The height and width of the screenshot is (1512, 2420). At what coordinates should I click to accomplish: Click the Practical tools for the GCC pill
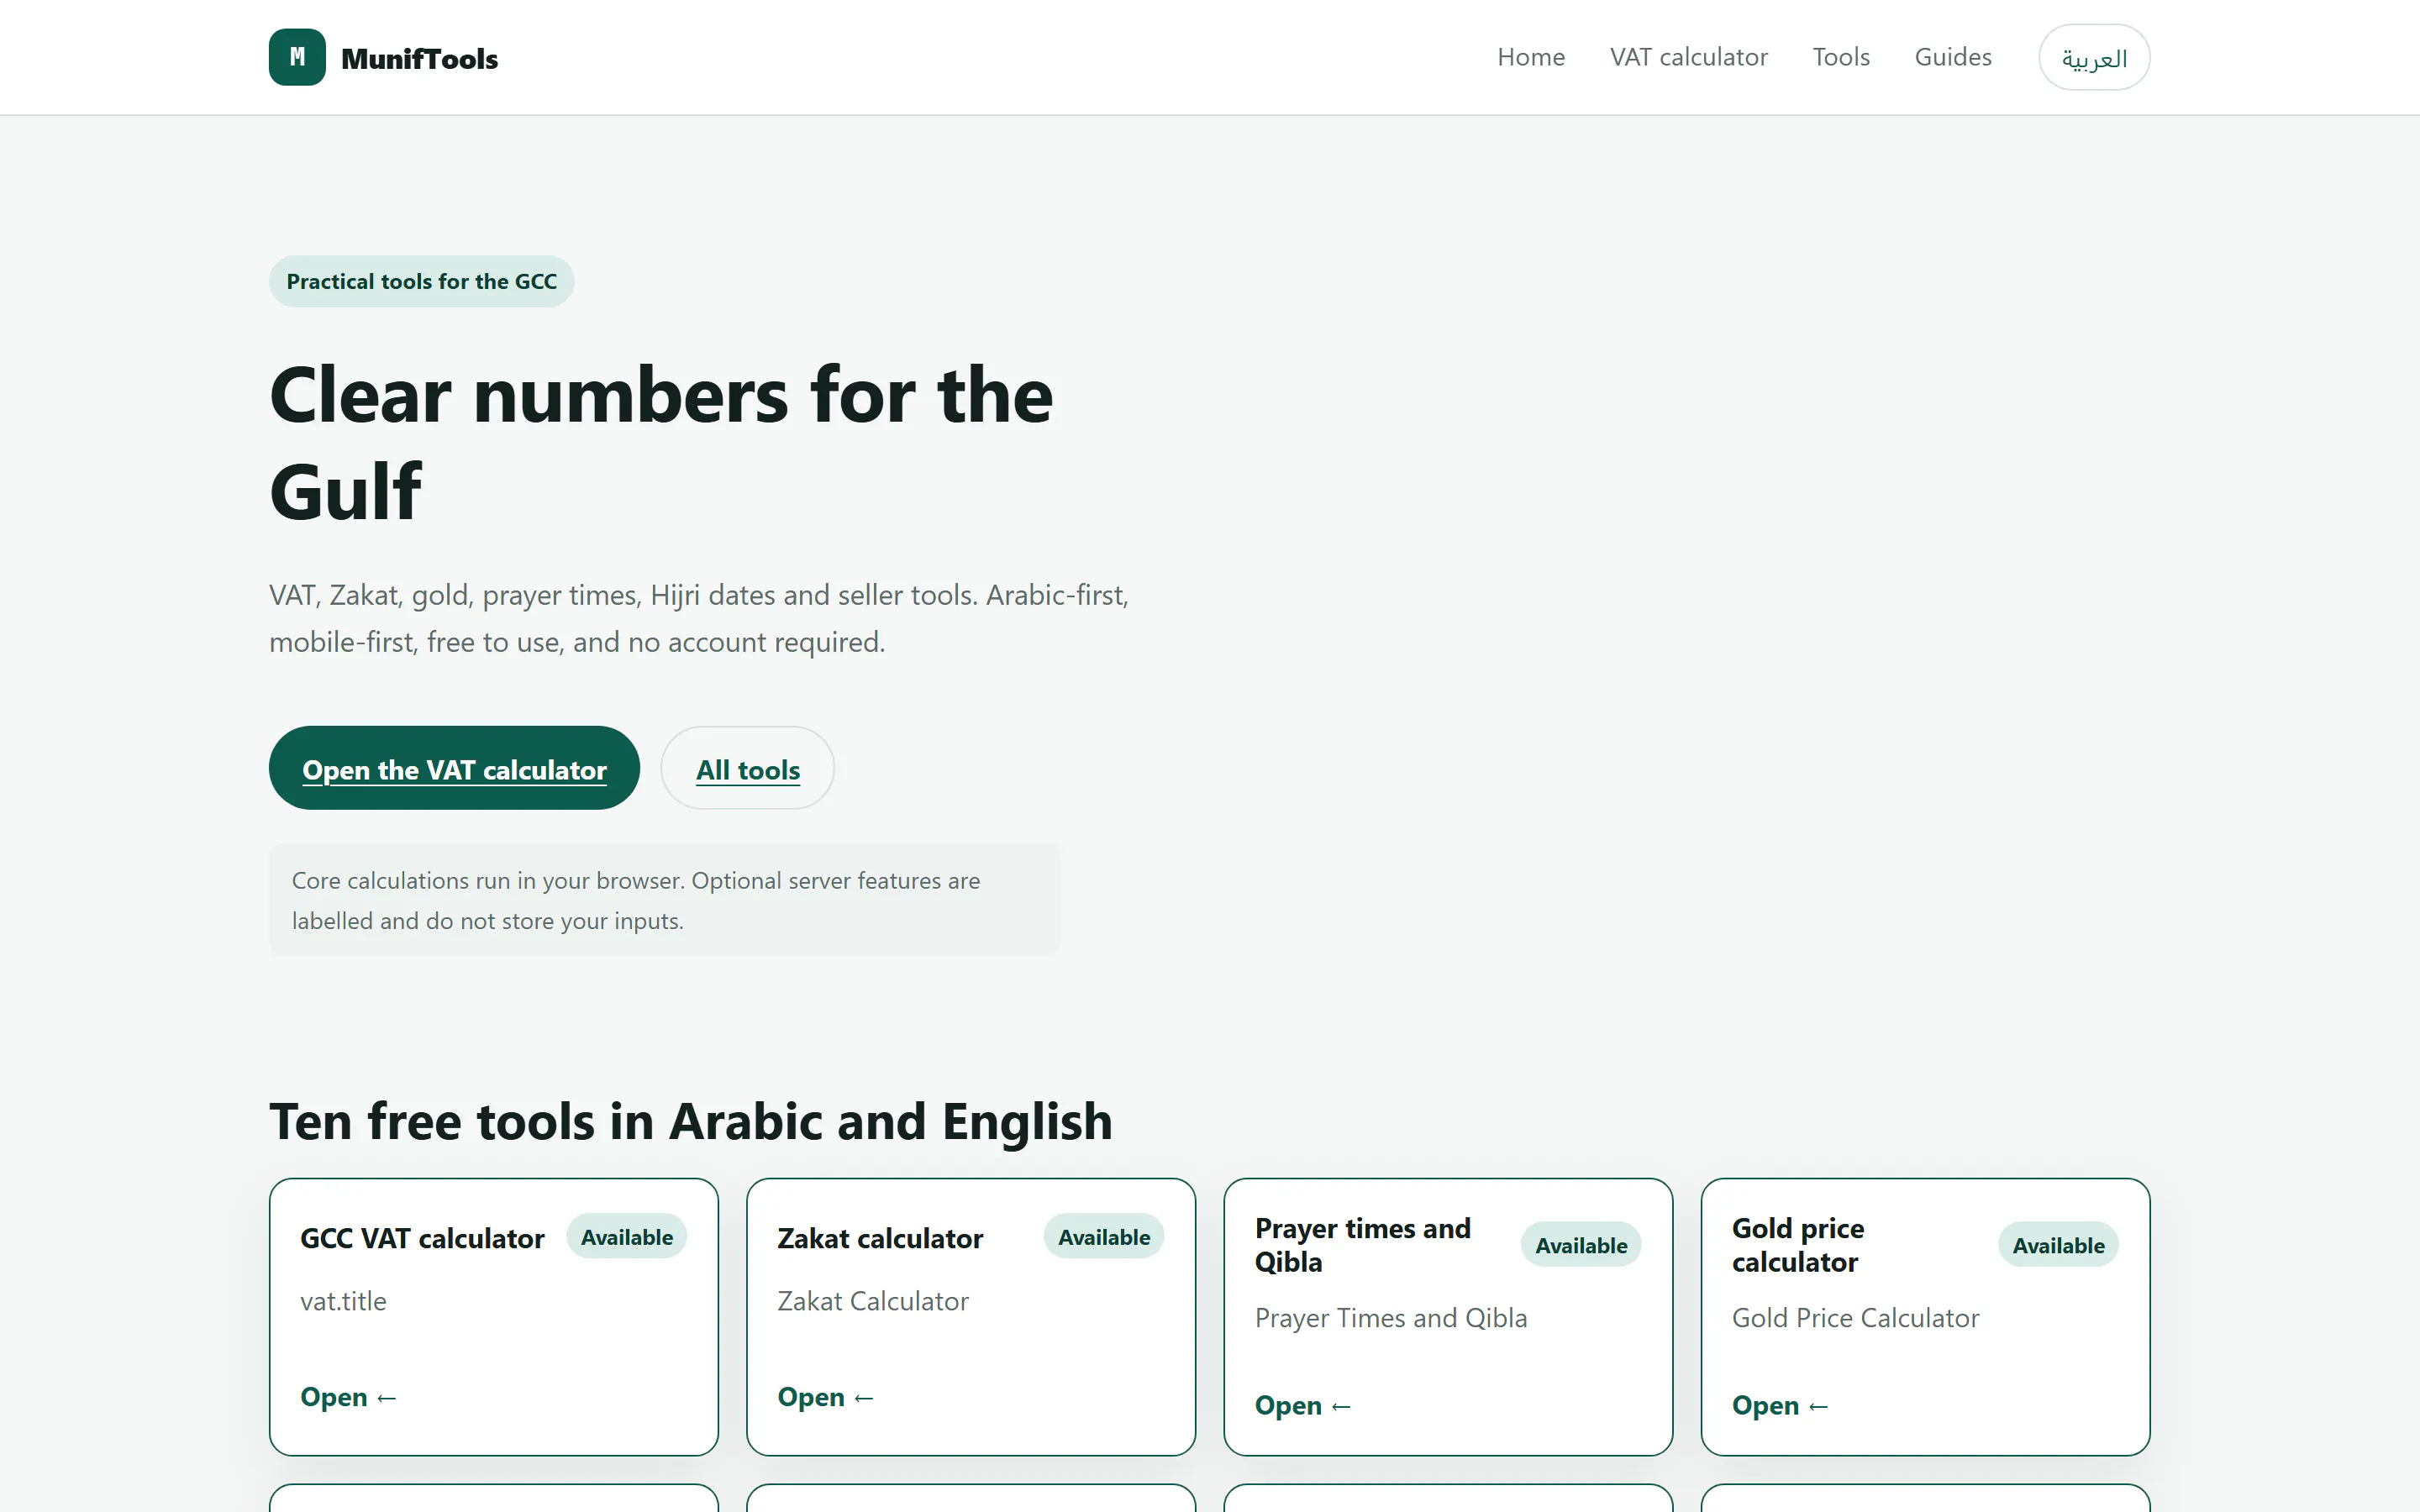click(421, 281)
